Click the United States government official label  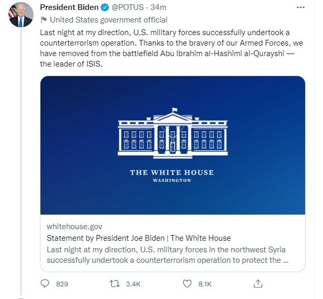coord(108,20)
